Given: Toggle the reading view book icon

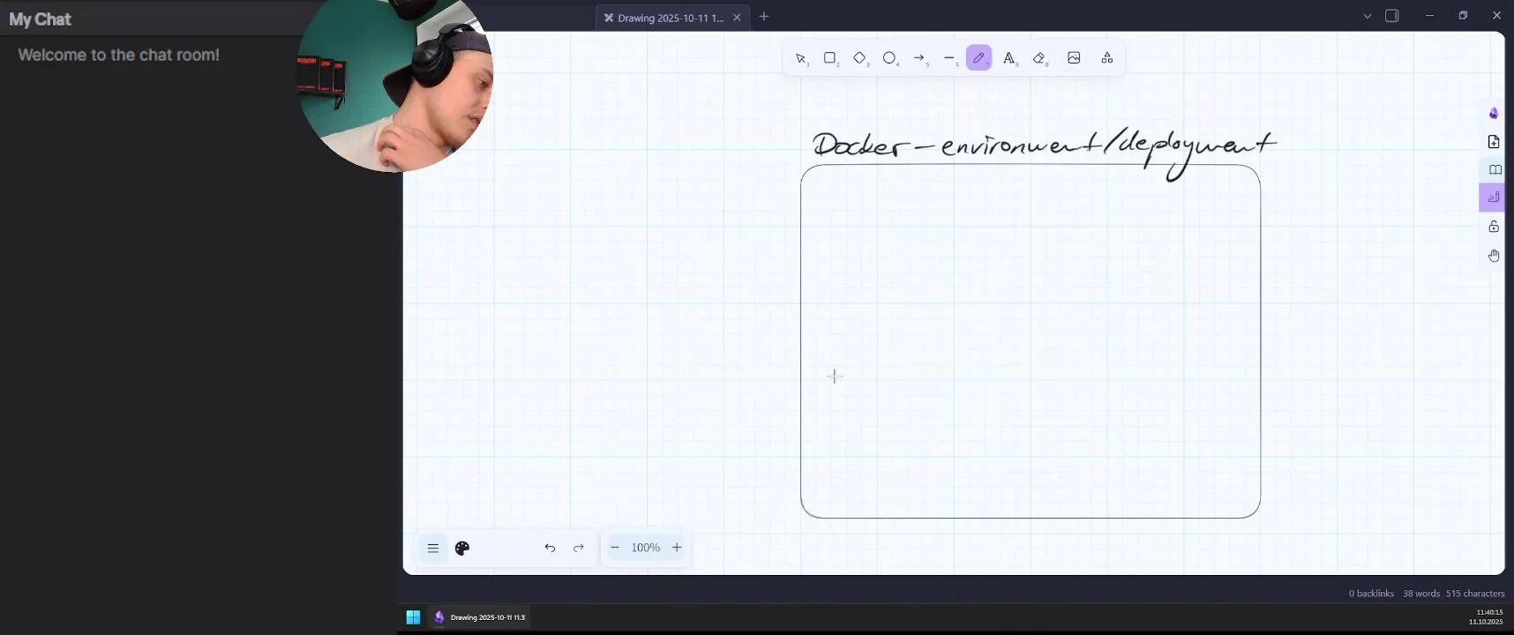Looking at the screenshot, I should tap(1495, 169).
